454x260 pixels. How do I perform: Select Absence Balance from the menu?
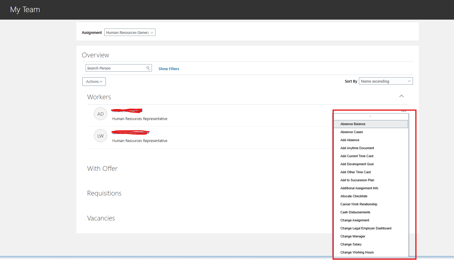353,124
